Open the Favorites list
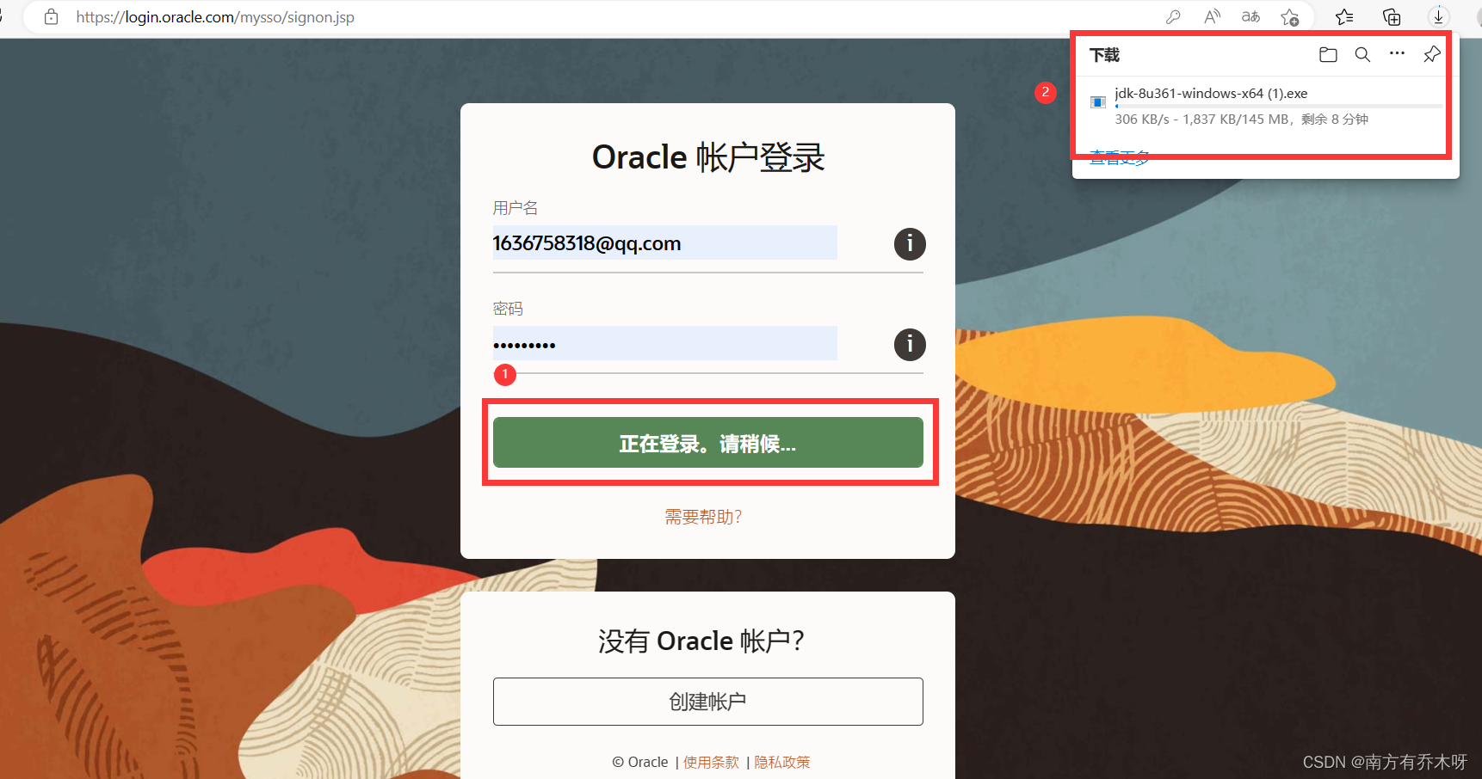 point(1344,16)
